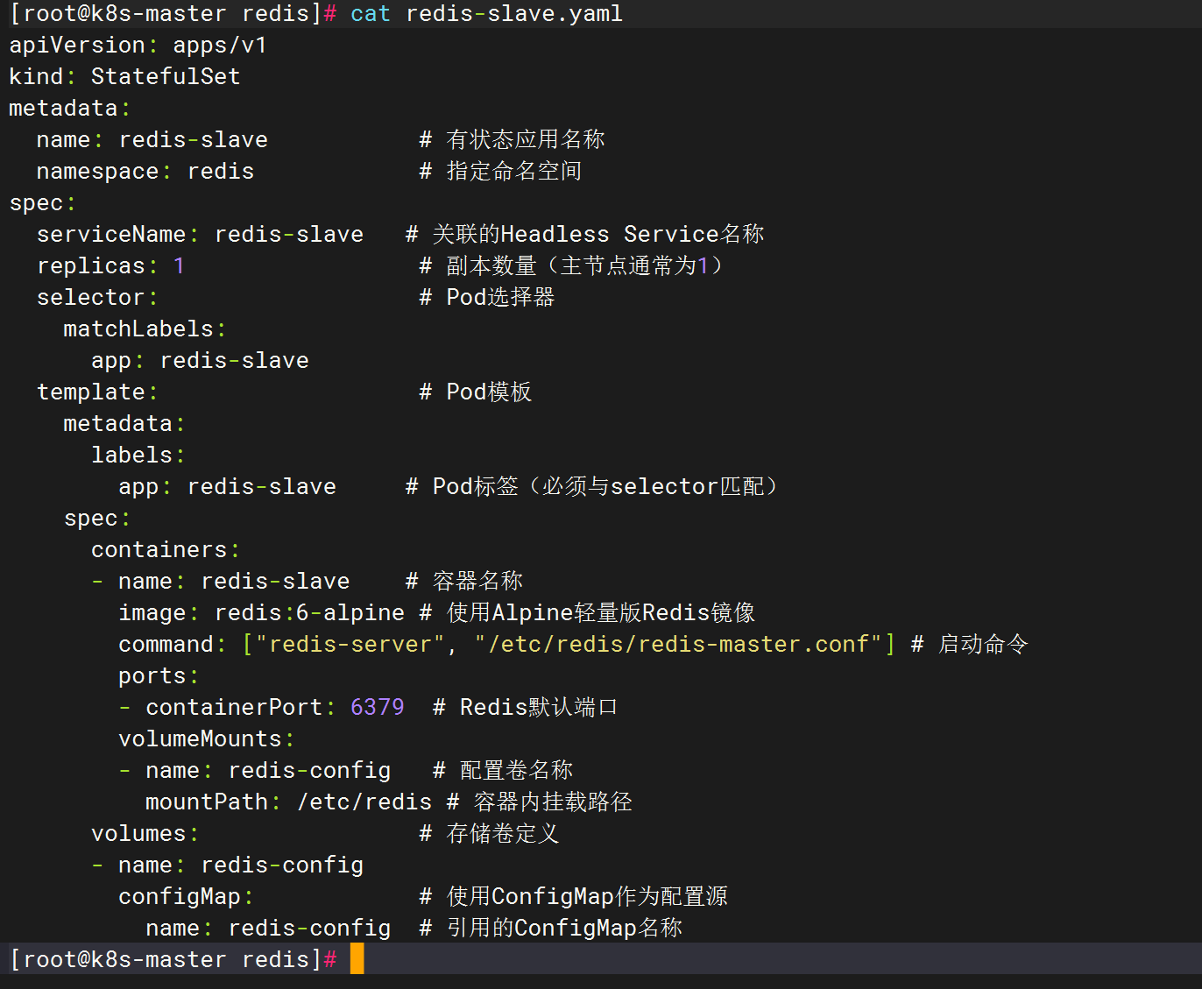Screen dimensions: 1202x989
Task: Click the comment '容器内挂载路径'
Action: pyautogui.click(x=553, y=802)
